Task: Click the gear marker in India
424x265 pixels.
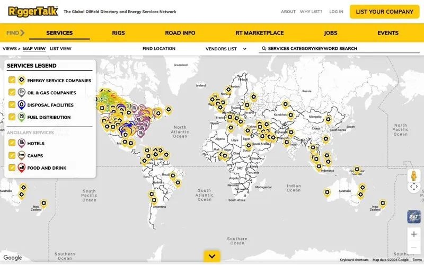Action: coord(287,142)
